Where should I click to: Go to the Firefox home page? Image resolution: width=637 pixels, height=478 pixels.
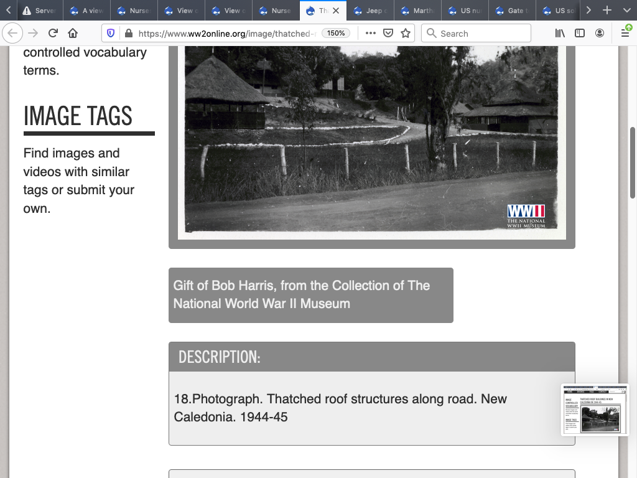[73, 34]
